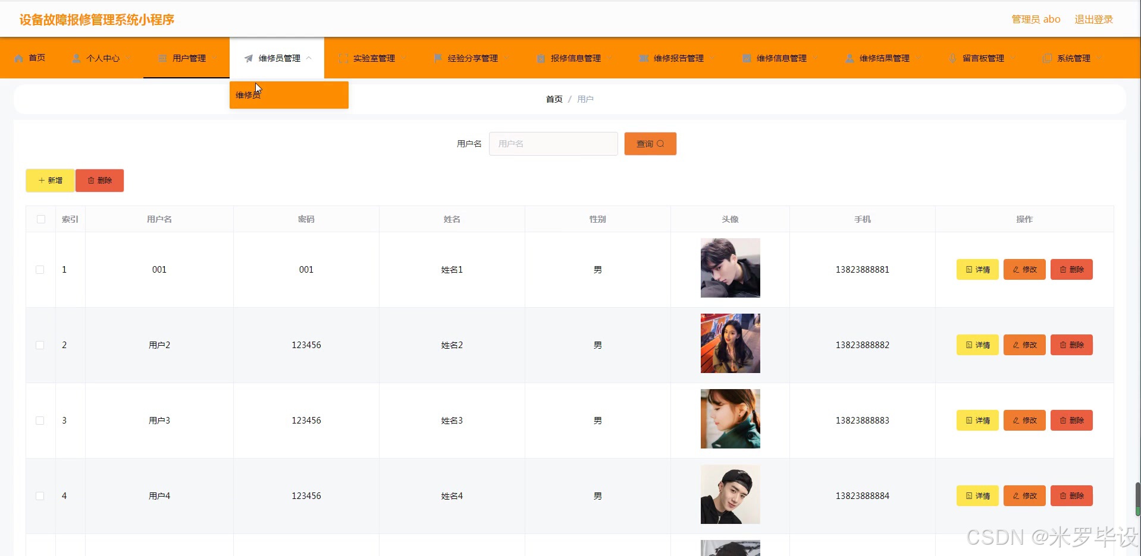The height and width of the screenshot is (556, 1141).
Task: Expand the 维修报告管理 menu chevron
Action: click(x=712, y=58)
